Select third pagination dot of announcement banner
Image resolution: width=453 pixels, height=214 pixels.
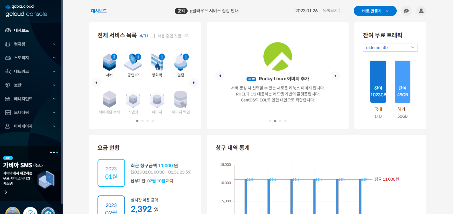[x=280, y=121]
